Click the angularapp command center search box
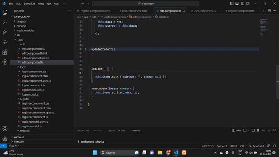The width and height of the screenshot is (279, 157). (x=145, y=3)
